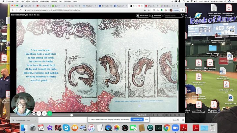The width and height of the screenshot is (237, 133).
Task: Switch to the TurboTax tab
Action: click(x=43, y=6)
